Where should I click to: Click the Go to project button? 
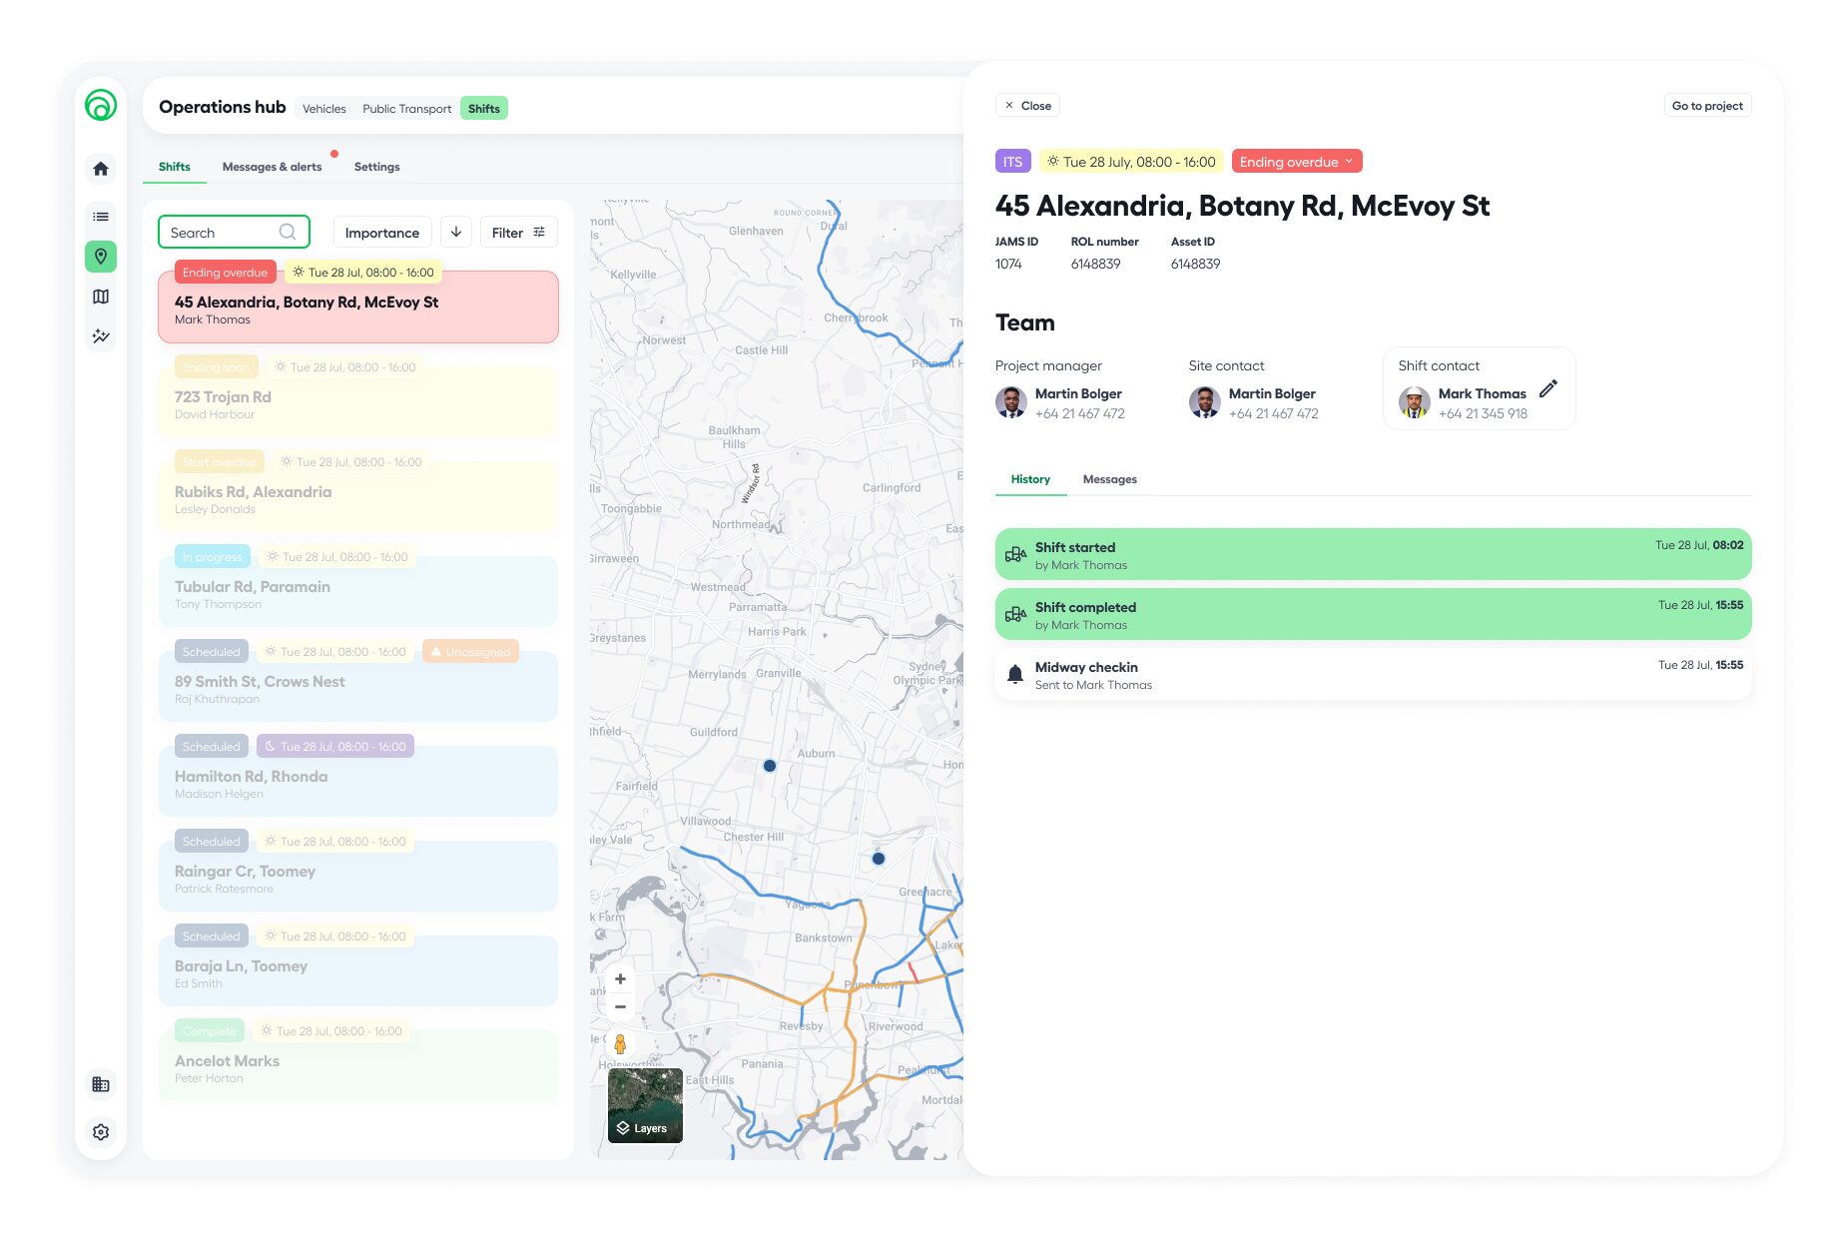point(1706,106)
